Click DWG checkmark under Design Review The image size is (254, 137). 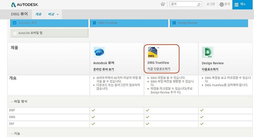pyautogui.click(x=202, y=117)
